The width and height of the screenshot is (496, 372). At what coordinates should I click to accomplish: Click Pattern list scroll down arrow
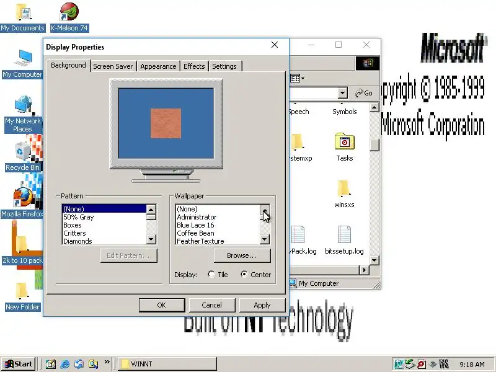(x=151, y=239)
